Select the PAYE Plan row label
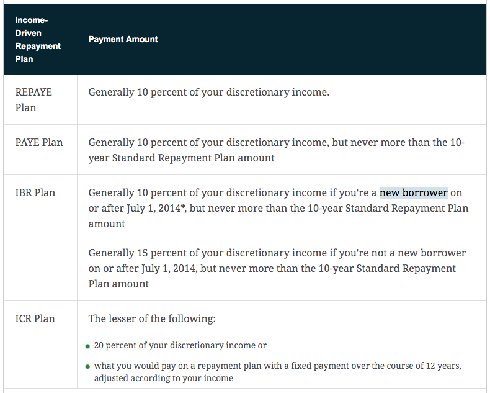This screenshot has height=393, width=490. [39, 142]
